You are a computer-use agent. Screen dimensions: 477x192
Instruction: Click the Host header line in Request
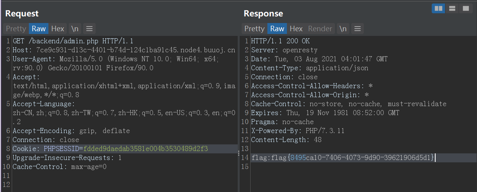click(x=124, y=50)
